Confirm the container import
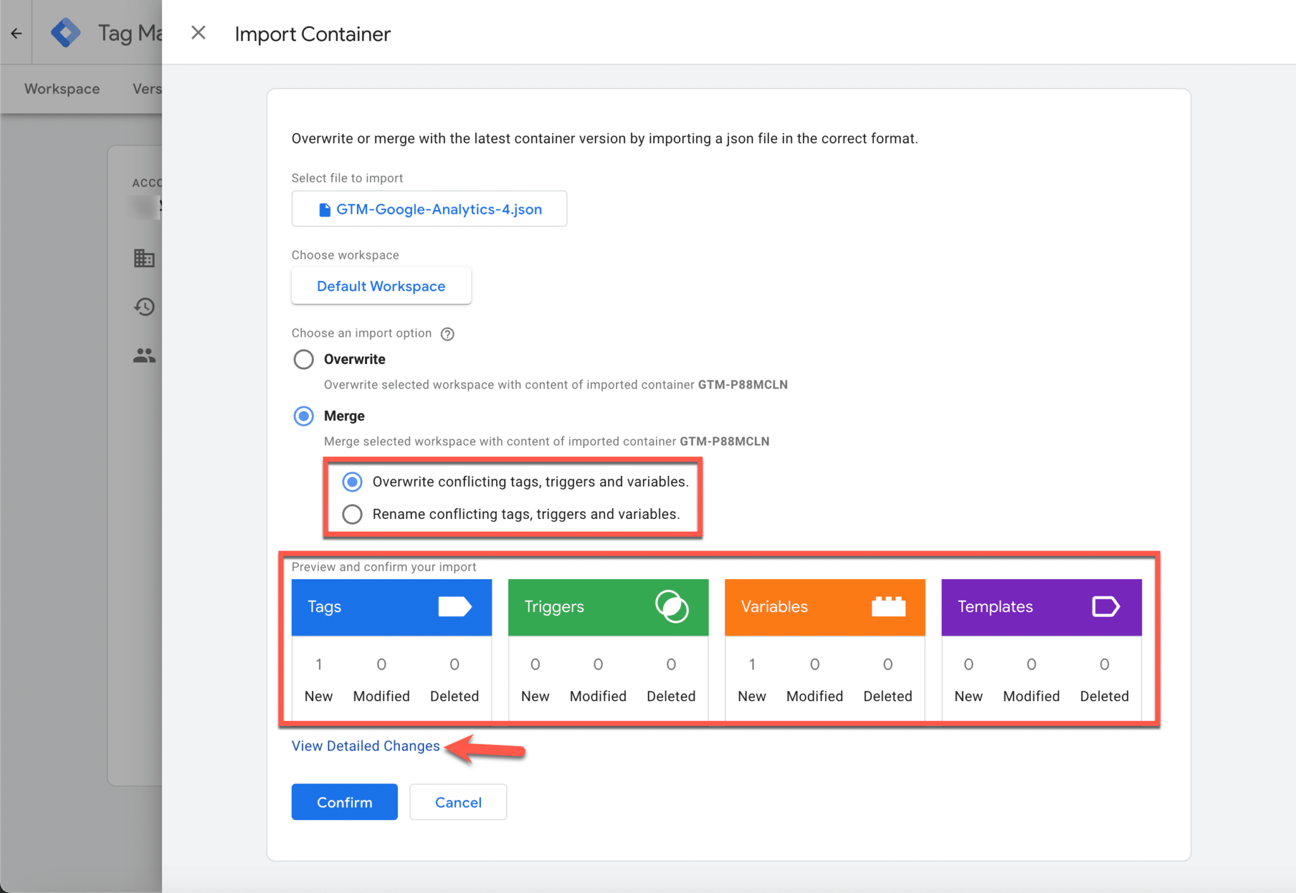 [x=344, y=802]
